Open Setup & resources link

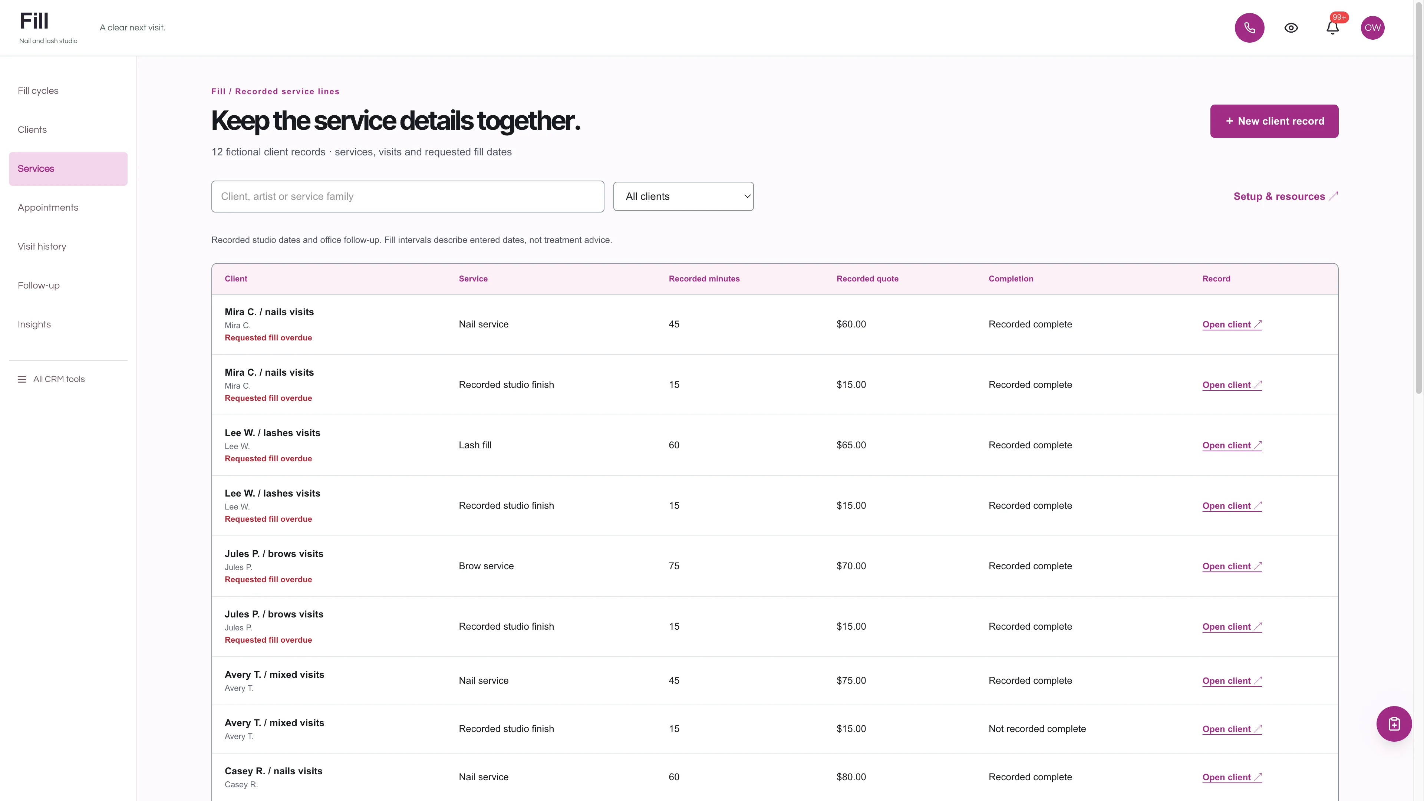pos(1285,196)
